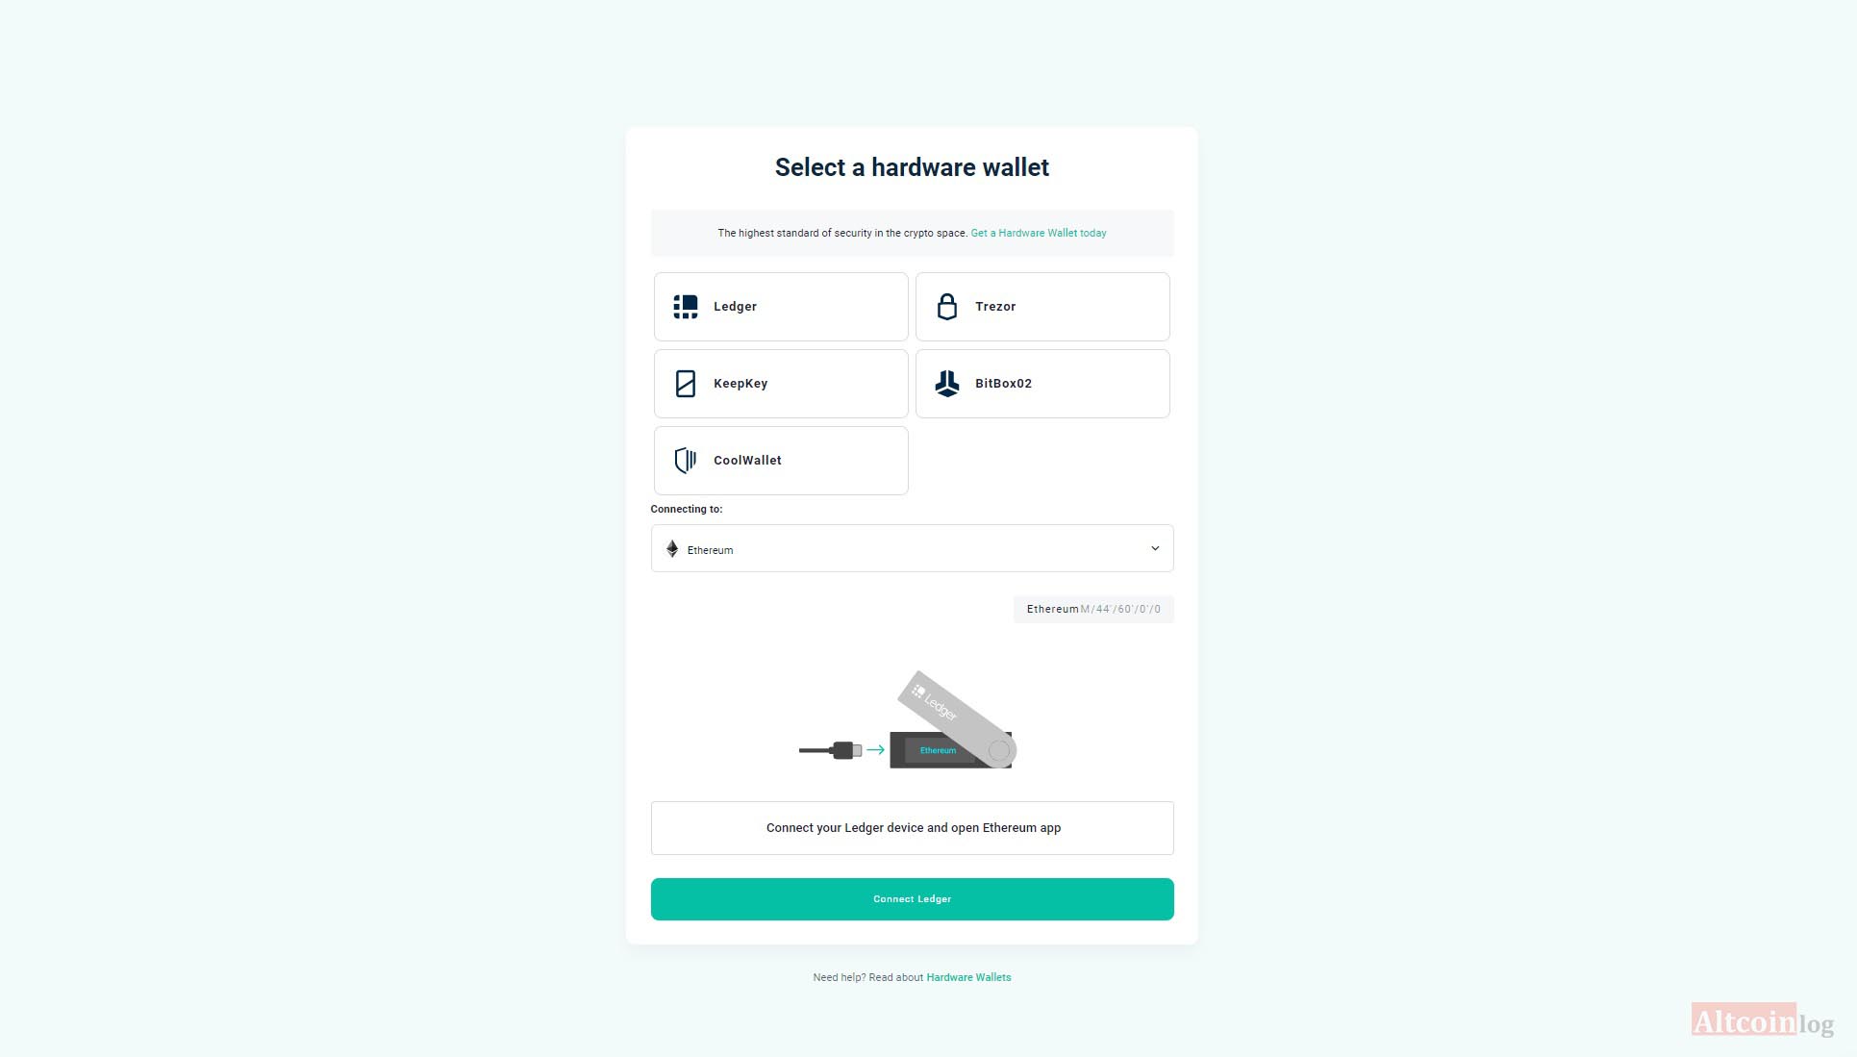Select the KeepKey hardware wallet icon
Screen dimensions: 1857x1057
[685, 383]
